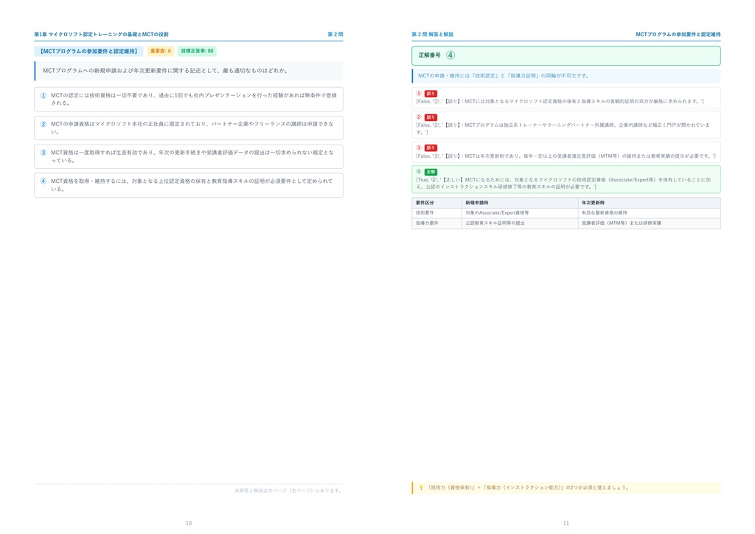This screenshot has height=534, width=755.
Task: Click the 第２問 解答と解説 heading
Action: (x=432, y=35)
